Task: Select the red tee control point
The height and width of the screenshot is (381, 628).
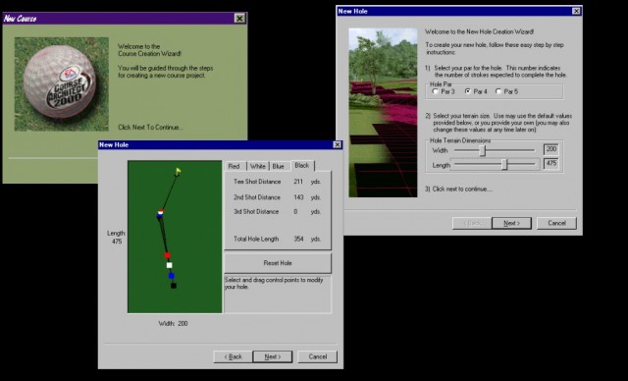Action: 168,255
